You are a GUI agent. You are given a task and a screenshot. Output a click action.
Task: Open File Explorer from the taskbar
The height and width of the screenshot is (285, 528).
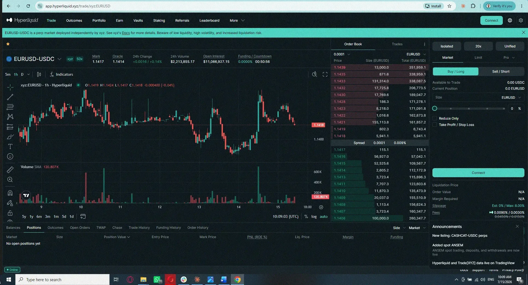(x=144, y=280)
